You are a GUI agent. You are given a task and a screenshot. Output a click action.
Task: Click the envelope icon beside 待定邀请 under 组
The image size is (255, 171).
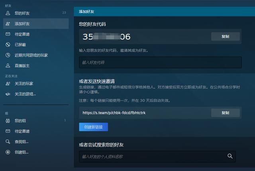click(8, 131)
